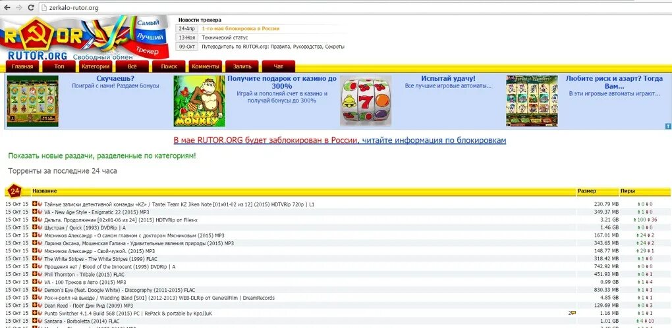Download torrent file for Тайные записки детективной команды

point(35,204)
